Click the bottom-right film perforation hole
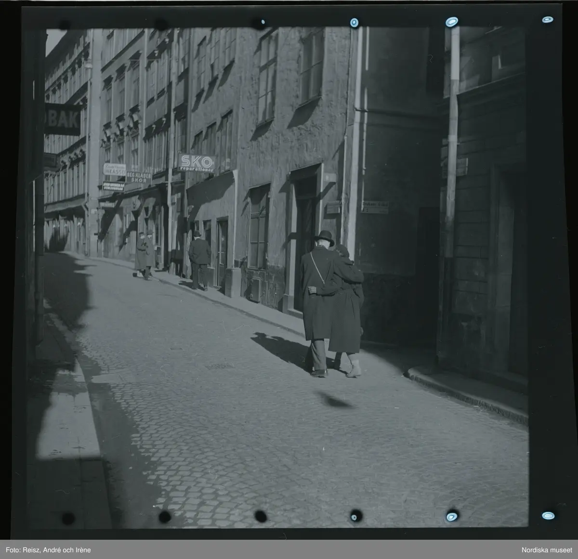The height and width of the screenshot is (559, 578). click(548, 516)
